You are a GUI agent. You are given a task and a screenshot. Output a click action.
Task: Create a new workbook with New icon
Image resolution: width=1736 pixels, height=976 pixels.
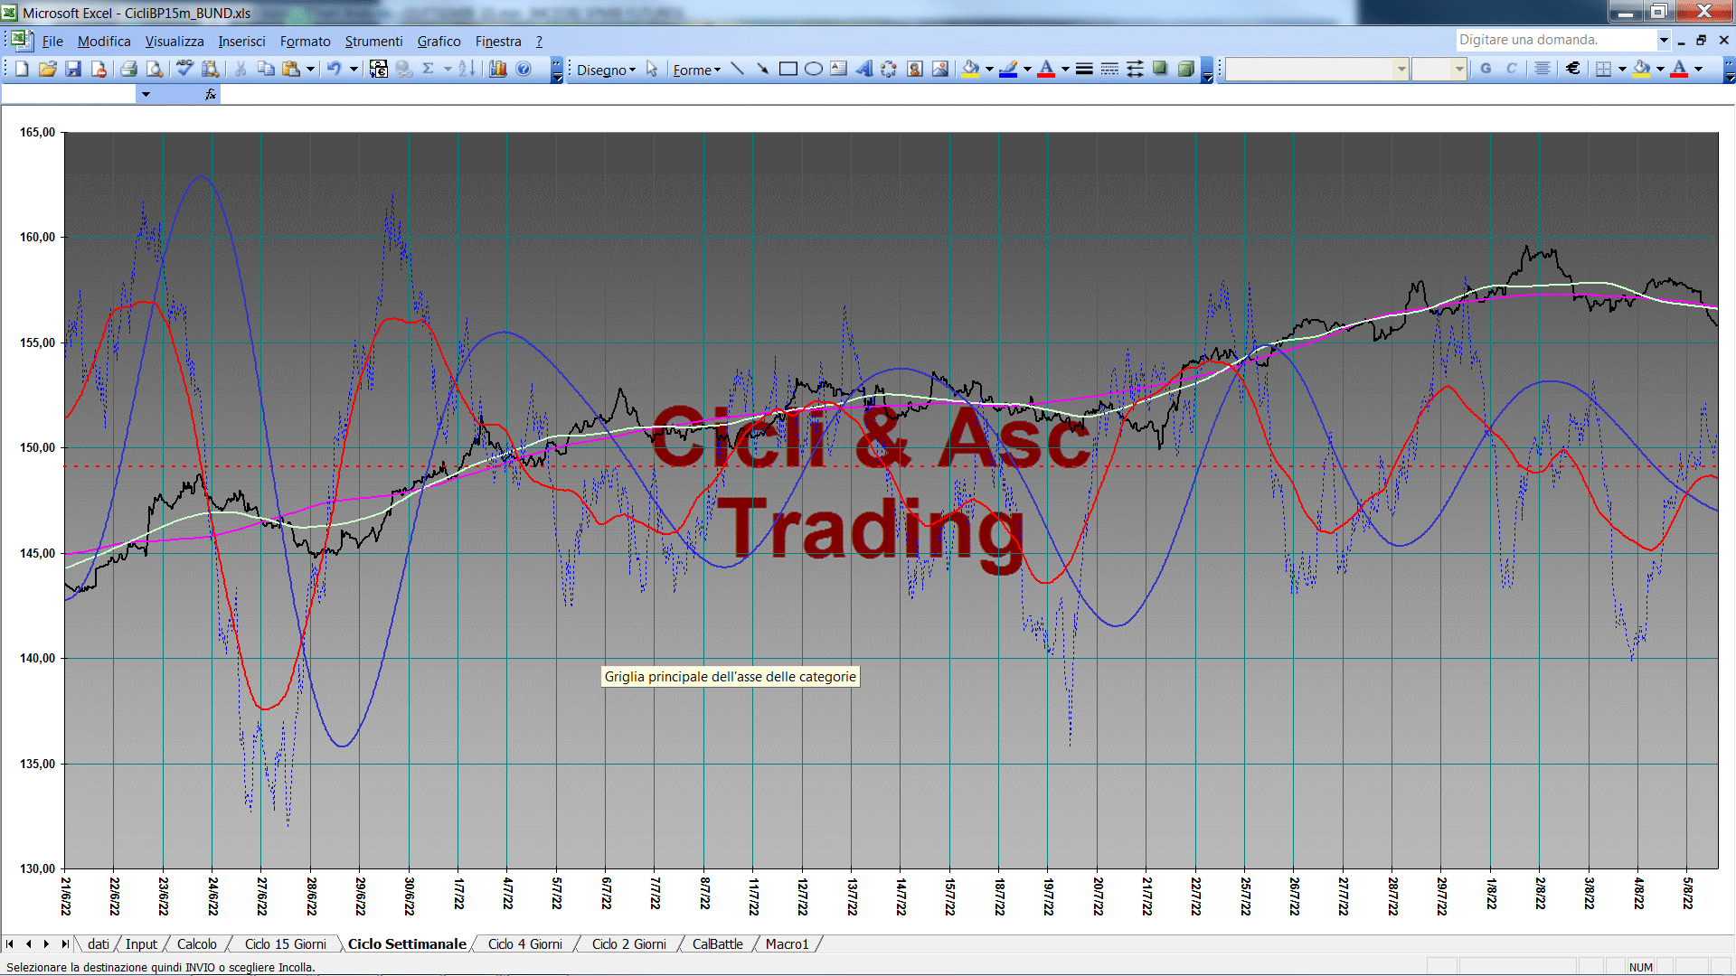pyautogui.click(x=22, y=69)
